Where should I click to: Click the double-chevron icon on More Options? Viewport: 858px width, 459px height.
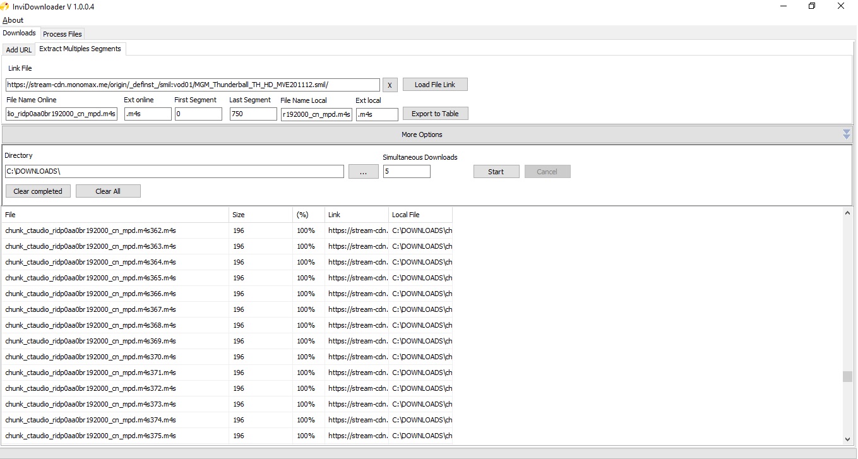point(847,134)
